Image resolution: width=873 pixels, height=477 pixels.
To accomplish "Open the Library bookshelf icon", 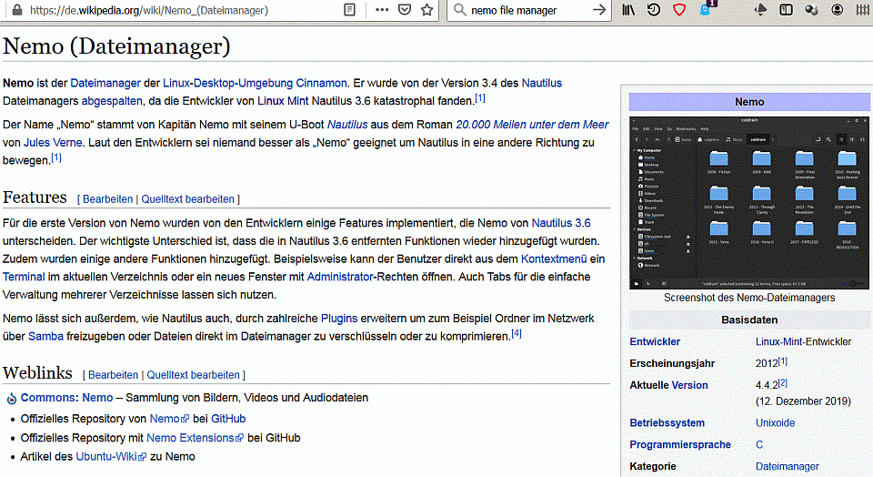I will (x=628, y=9).
